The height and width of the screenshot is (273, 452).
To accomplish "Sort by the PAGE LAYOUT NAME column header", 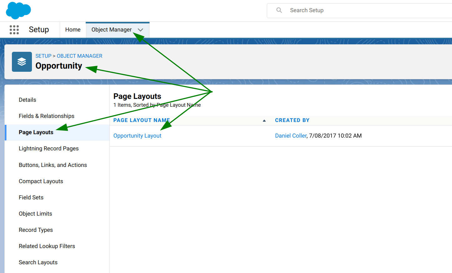I will coord(141,120).
